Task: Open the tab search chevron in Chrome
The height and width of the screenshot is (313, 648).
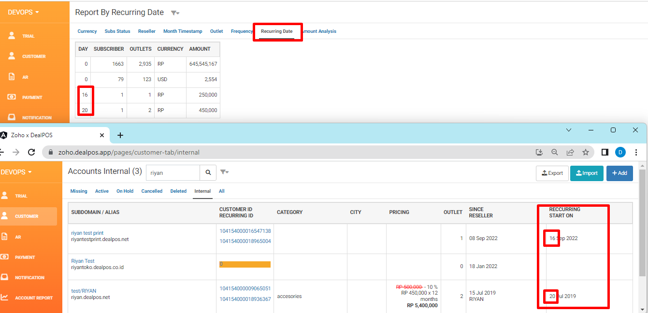Action: tap(569, 130)
